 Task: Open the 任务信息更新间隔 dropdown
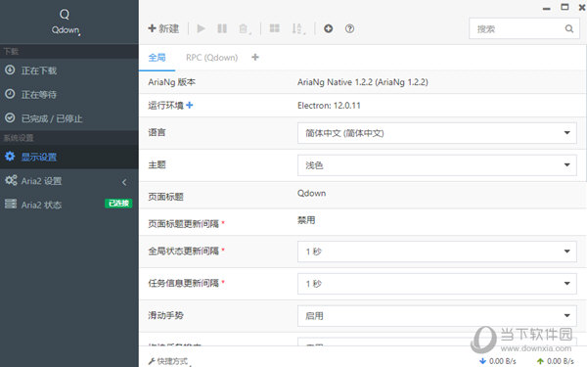pos(437,284)
